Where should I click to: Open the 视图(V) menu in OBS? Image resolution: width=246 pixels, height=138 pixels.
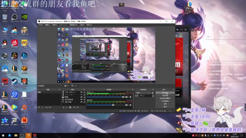[54, 25]
